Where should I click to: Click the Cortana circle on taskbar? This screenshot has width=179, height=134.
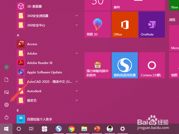click(19, 129)
